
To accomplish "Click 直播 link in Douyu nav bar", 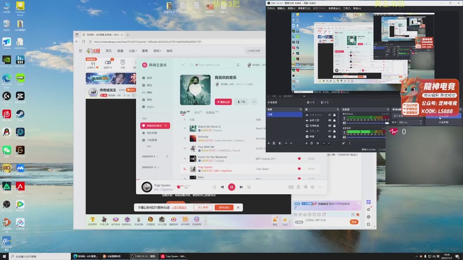I will pyautogui.click(x=120, y=51).
